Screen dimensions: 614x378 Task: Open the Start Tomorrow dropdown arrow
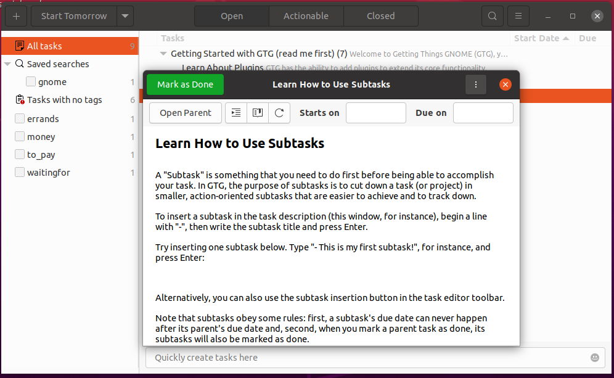pos(125,16)
